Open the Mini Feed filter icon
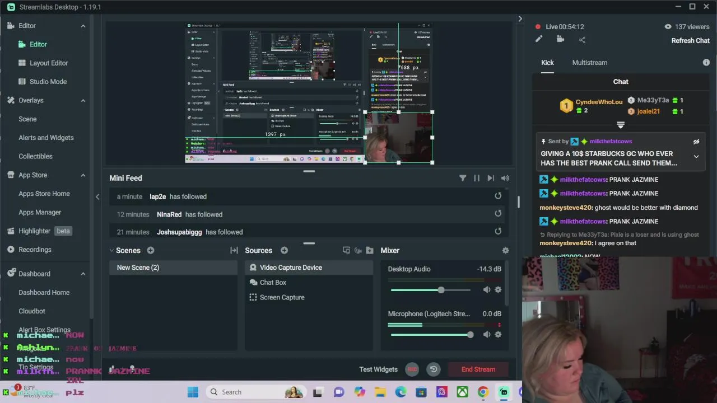Image resolution: width=717 pixels, height=403 pixels. point(463,178)
